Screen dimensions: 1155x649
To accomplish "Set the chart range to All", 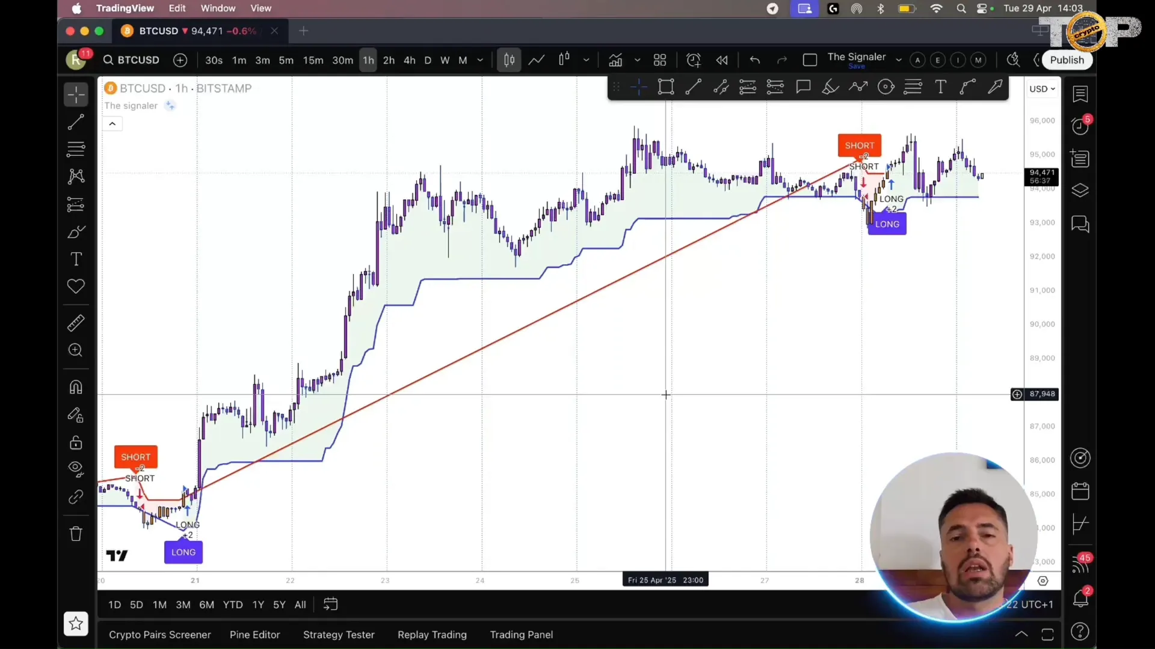I will pos(300,605).
